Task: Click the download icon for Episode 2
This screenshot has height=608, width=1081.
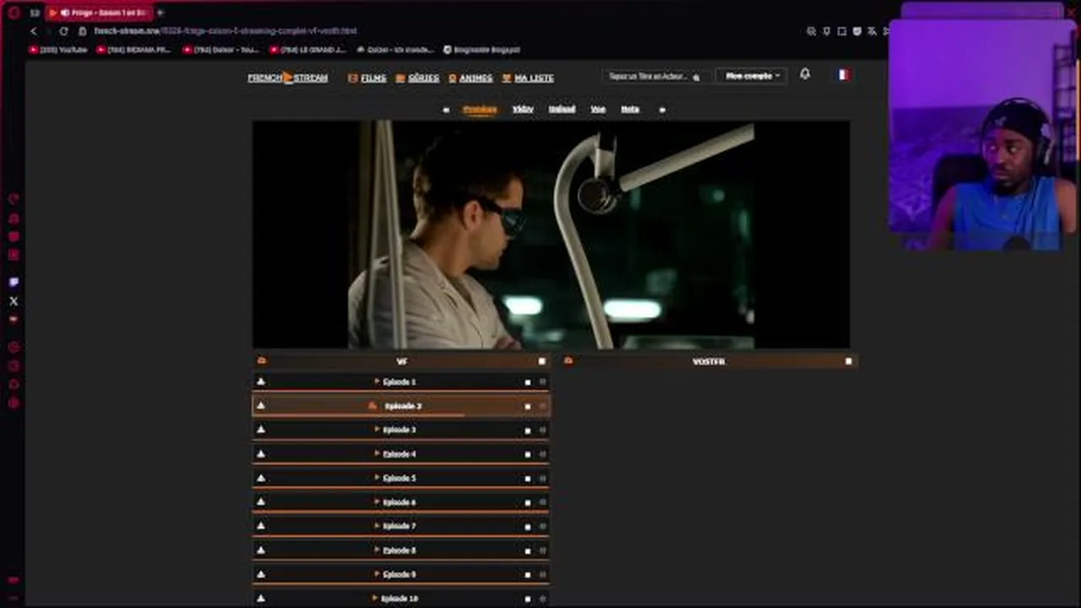Action: [x=261, y=405]
